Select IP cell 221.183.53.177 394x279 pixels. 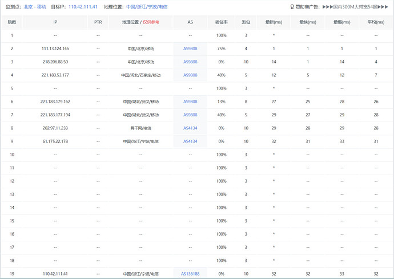pyautogui.click(x=55, y=75)
